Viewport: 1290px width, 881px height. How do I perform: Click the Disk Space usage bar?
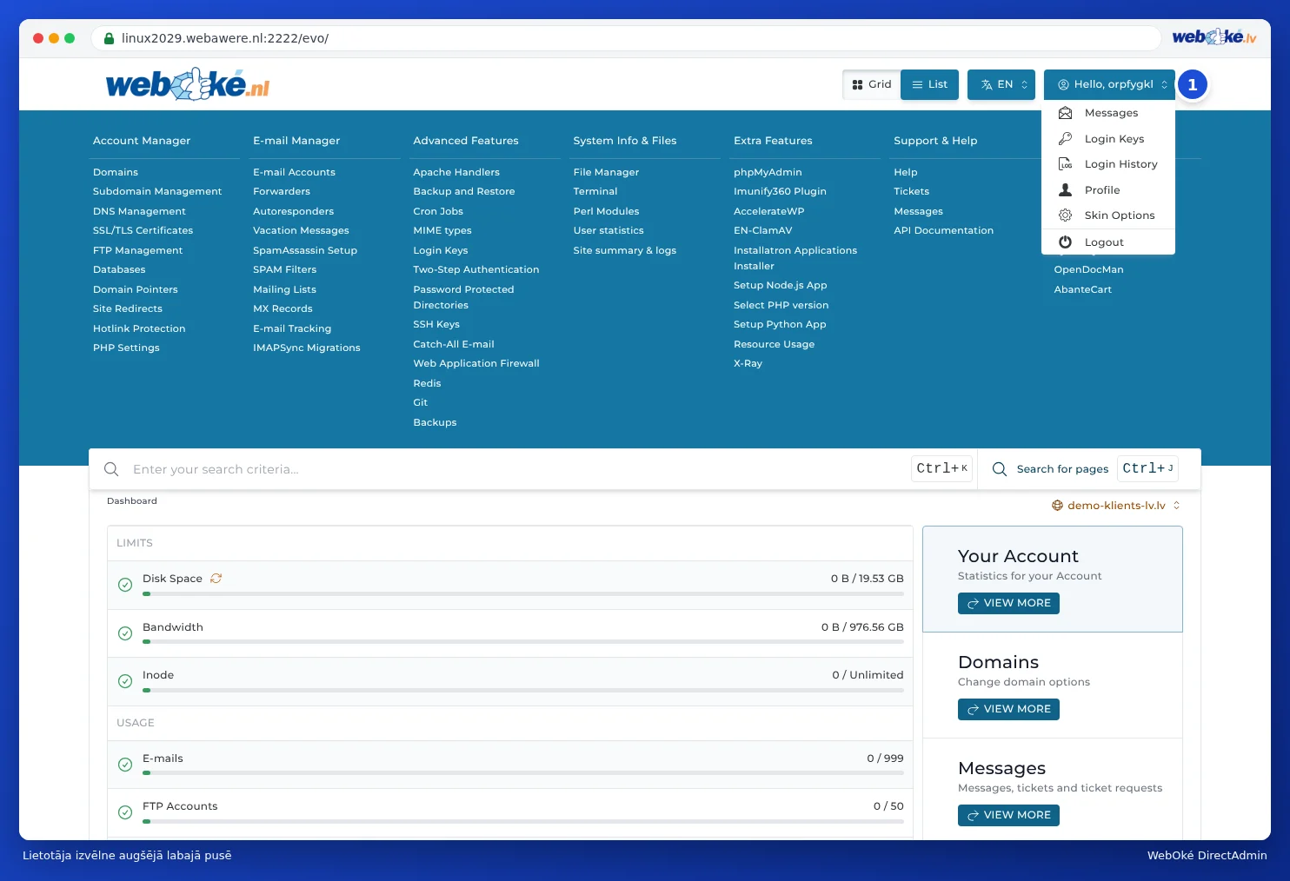click(x=523, y=594)
